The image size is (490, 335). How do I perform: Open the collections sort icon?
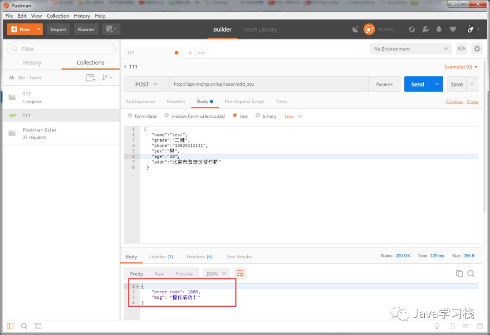pos(107,78)
